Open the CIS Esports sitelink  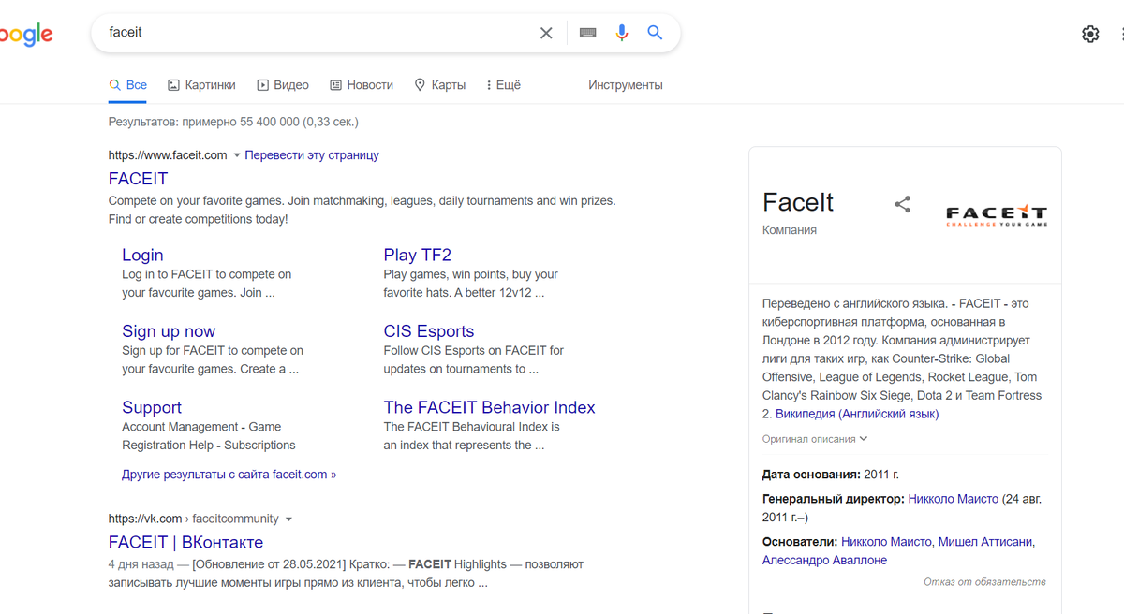[x=429, y=331]
